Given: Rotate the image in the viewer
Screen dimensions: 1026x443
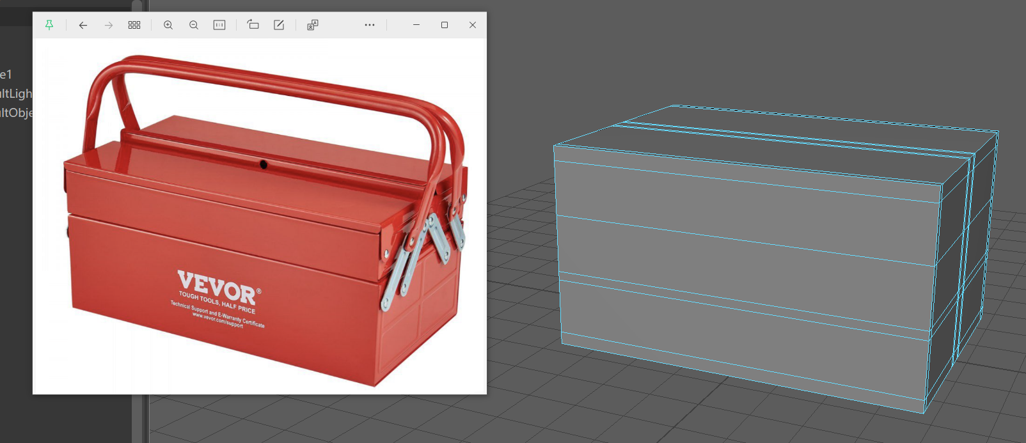Looking at the screenshot, I should [x=253, y=25].
